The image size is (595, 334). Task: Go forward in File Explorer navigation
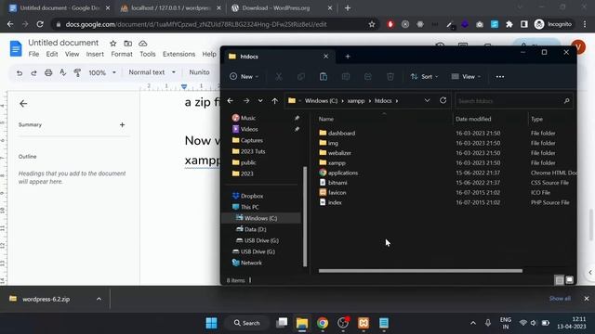tap(246, 101)
